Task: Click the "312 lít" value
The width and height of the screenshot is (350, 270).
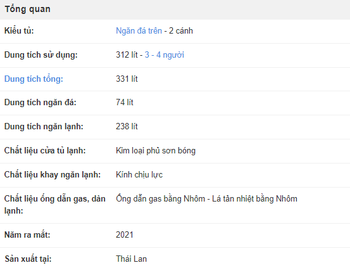Action: [x=127, y=55]
